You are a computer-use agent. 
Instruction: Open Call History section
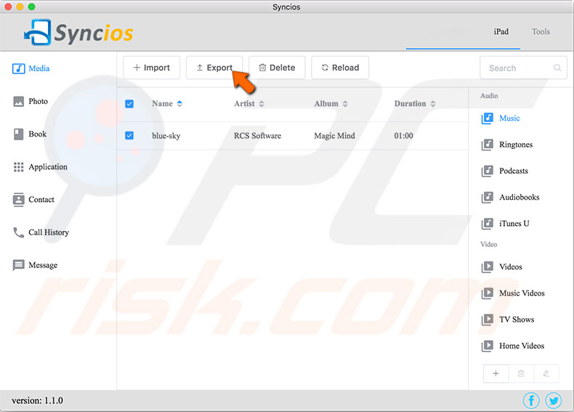[x=41, y=233]
